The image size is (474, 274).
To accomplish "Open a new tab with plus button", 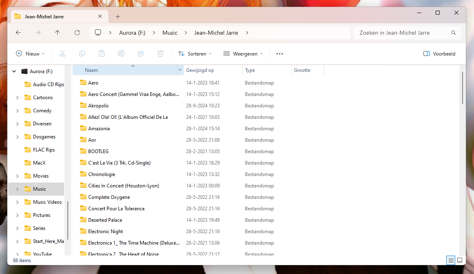I will [x=118, y=17].
